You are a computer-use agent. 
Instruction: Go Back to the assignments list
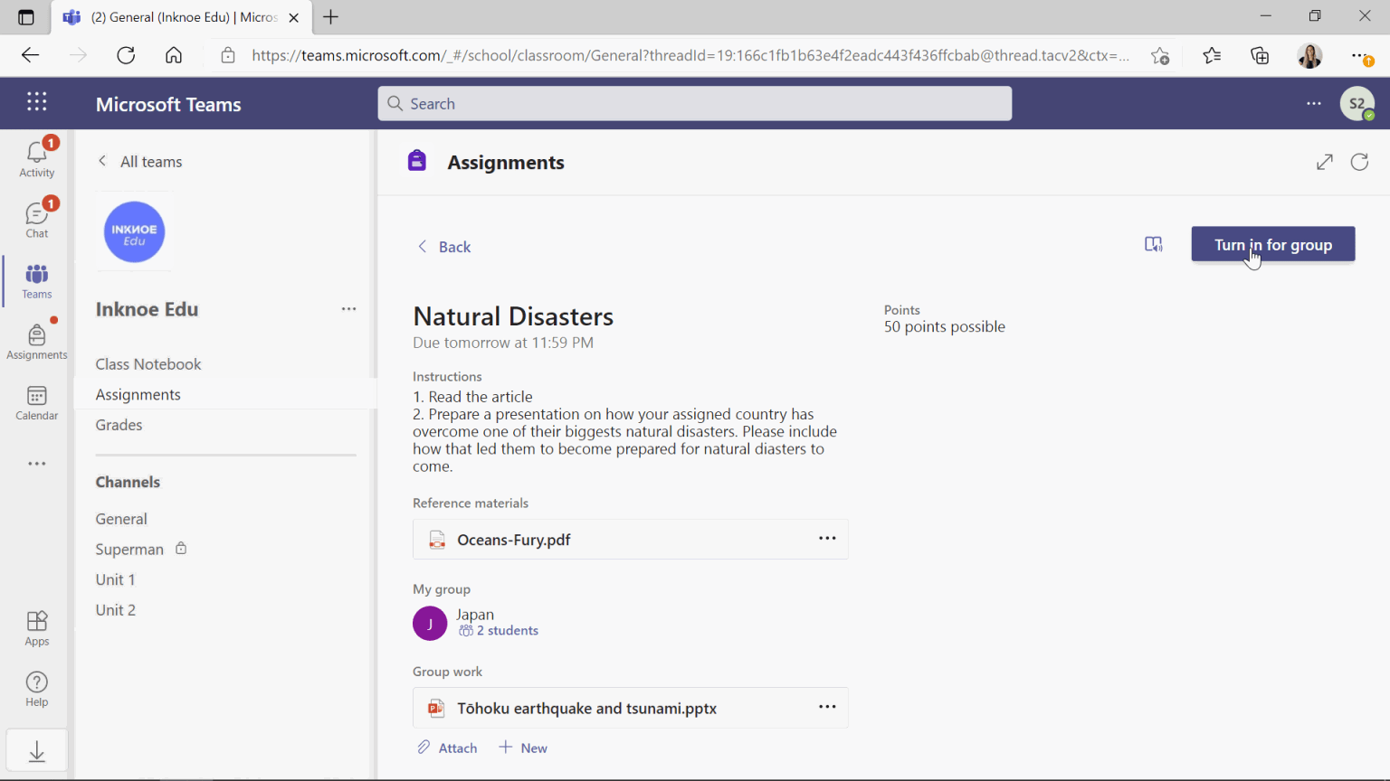[443, 246]
